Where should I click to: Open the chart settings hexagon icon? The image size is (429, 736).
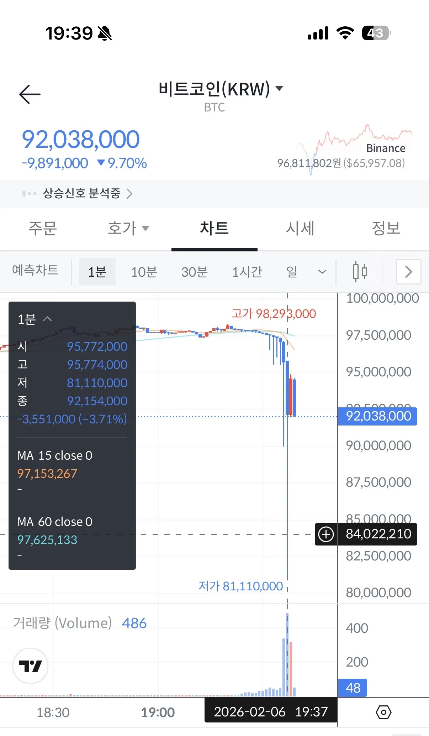[x=383, y=712]
